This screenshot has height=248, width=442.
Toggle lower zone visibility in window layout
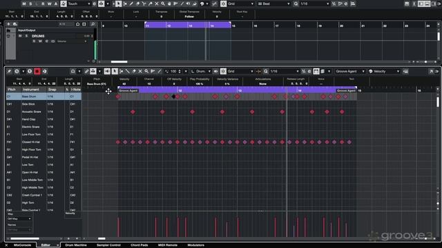[x=427, y=3]
